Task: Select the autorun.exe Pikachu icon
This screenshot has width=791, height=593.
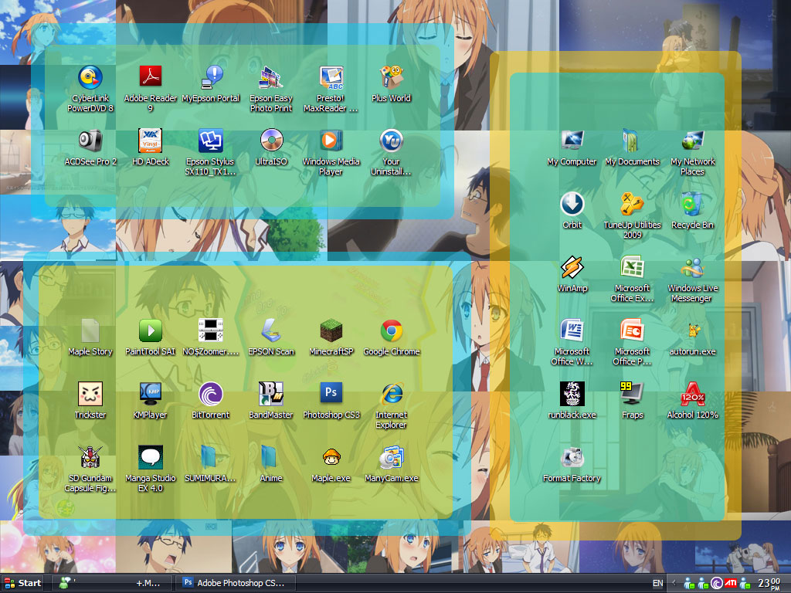Action: (693, 330)
